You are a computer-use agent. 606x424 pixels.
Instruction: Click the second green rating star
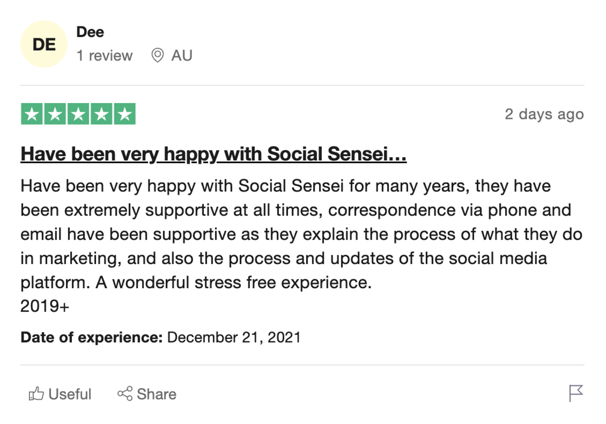(55, 114)
